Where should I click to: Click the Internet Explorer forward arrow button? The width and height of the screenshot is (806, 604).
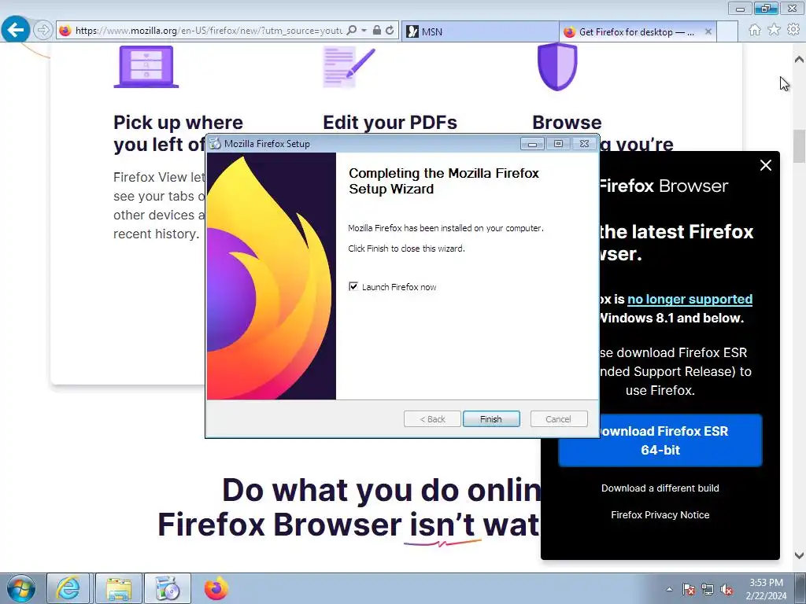tap(43, 31)
